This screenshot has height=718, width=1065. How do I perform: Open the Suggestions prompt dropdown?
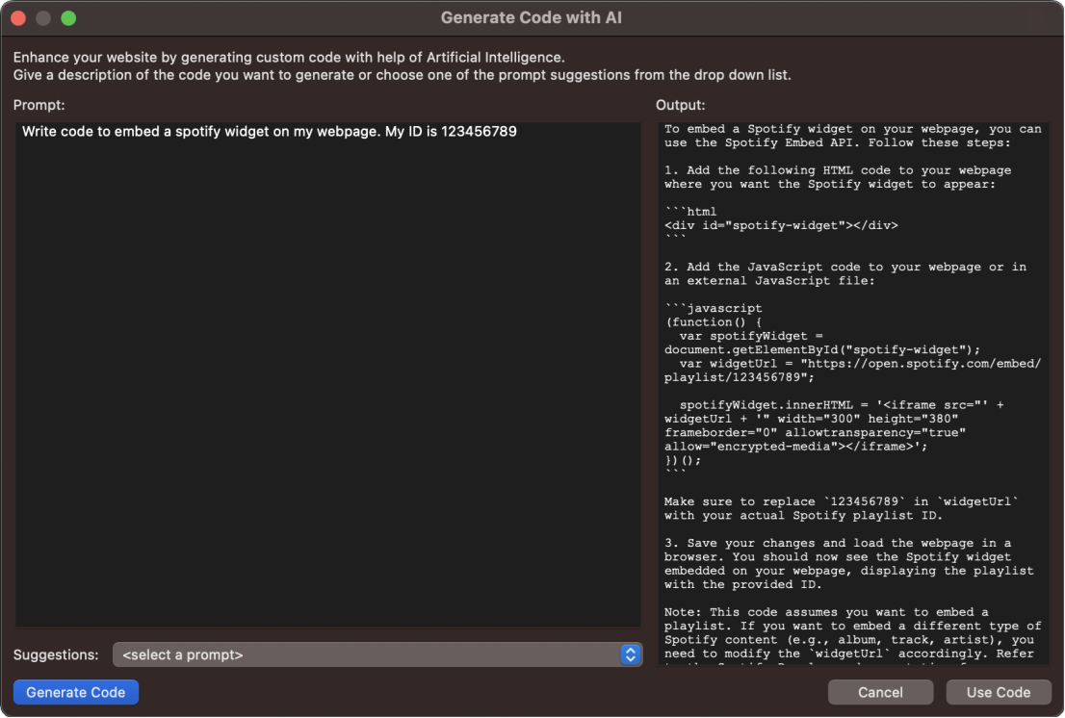[x=376, y=654]
